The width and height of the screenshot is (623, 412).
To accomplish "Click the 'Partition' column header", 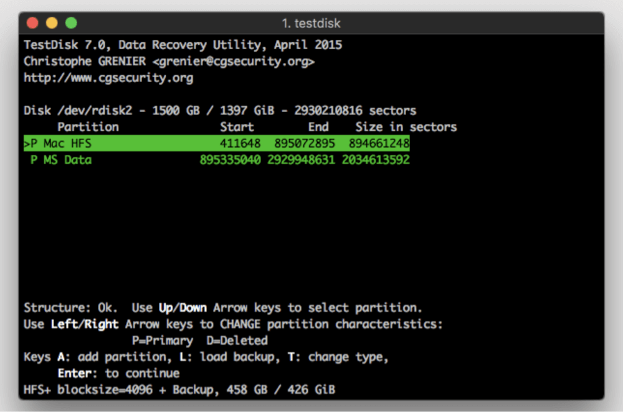I will [x=88, y=127].
